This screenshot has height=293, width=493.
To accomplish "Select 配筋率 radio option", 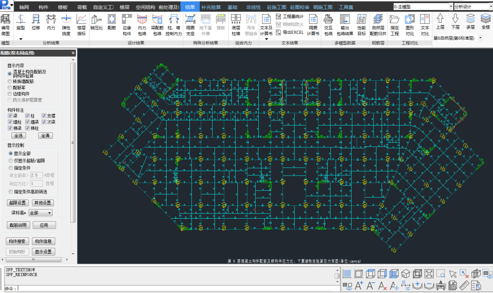I will tap(10, 88).
